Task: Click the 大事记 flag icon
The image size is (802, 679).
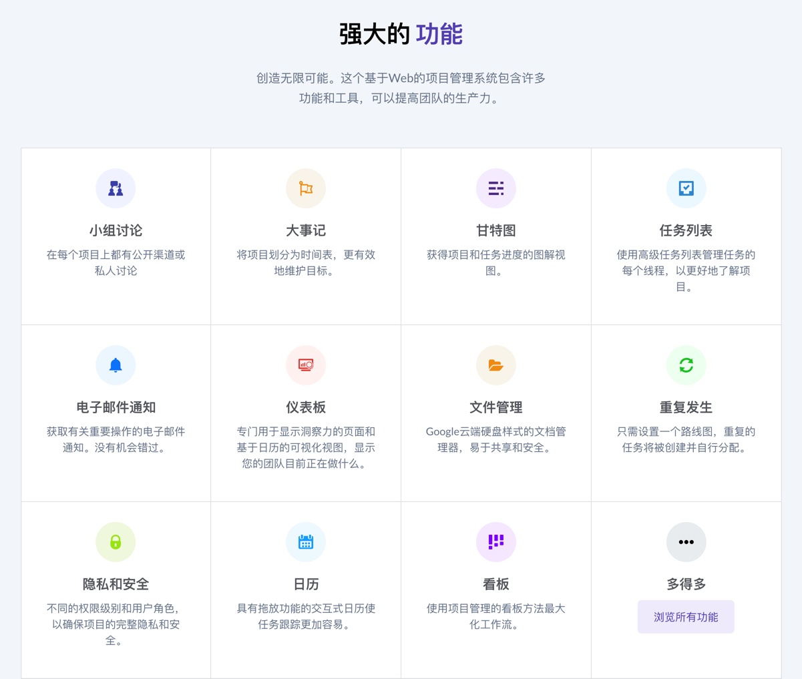Action: (x=306, y=188)
